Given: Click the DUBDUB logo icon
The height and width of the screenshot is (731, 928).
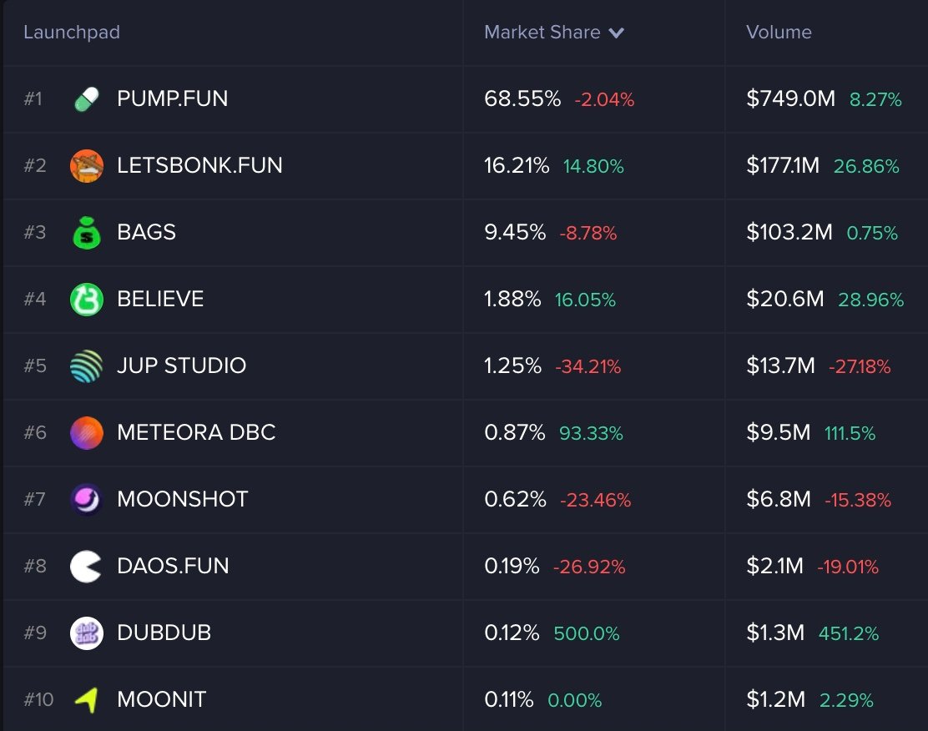Looking at the screenshot, I should click(x=87, y=633).
